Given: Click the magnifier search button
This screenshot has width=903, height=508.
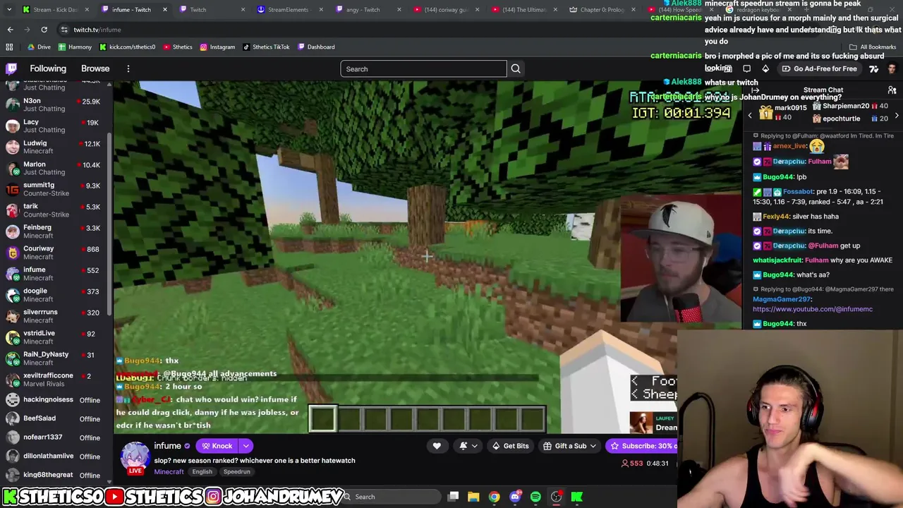Looking at the screenshot, I should coord(516,68).
